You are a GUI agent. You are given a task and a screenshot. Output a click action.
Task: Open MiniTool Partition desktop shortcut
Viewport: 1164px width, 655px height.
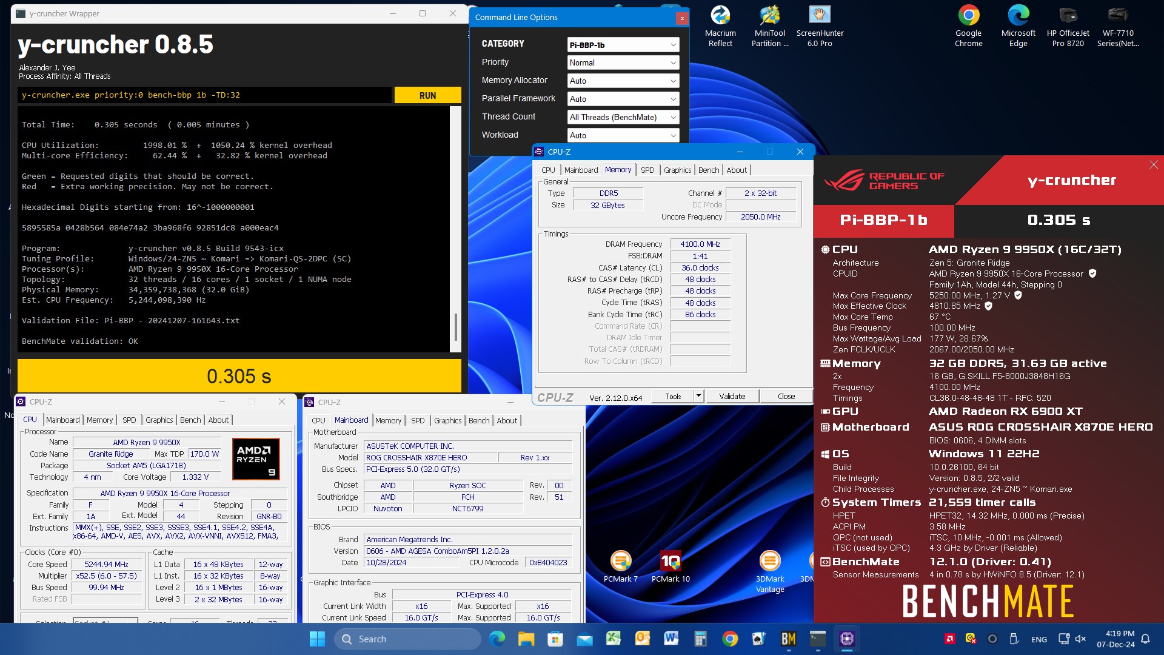click(770, 26)
